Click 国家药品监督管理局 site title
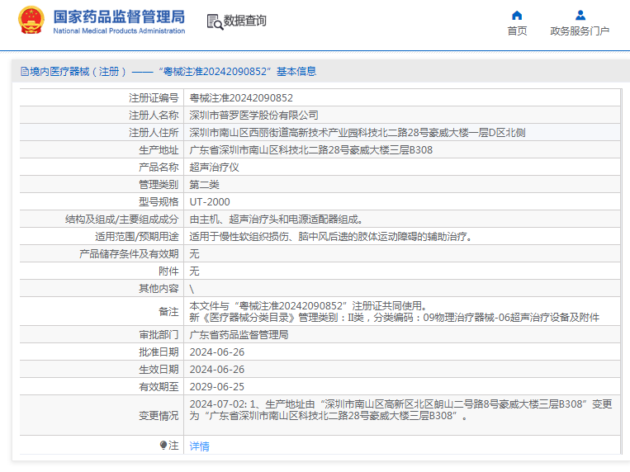The width and height of the screenshot is (630, 472). tap(119, 17)
